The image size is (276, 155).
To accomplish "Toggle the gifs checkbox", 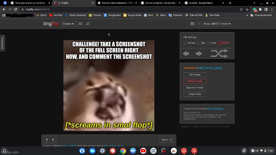I will click(199, 43).
